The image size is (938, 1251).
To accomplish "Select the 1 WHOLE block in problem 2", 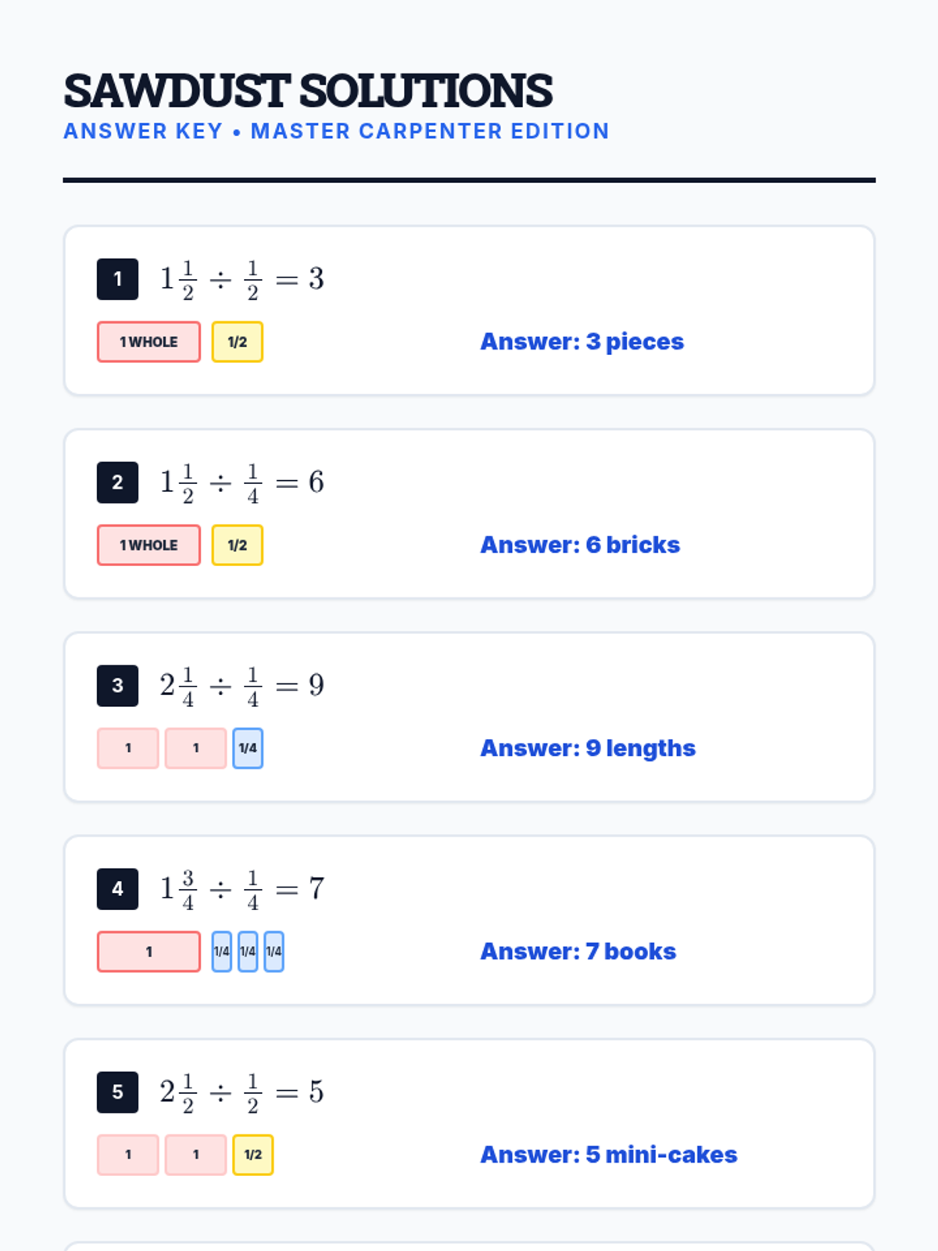I will [x=149, y=545].
